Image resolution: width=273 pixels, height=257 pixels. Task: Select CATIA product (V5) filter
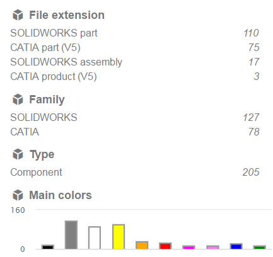coord(135,76)
